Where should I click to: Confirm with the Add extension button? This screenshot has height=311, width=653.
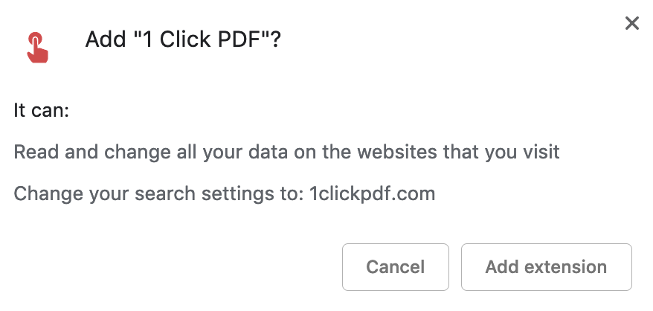(546, 267)
